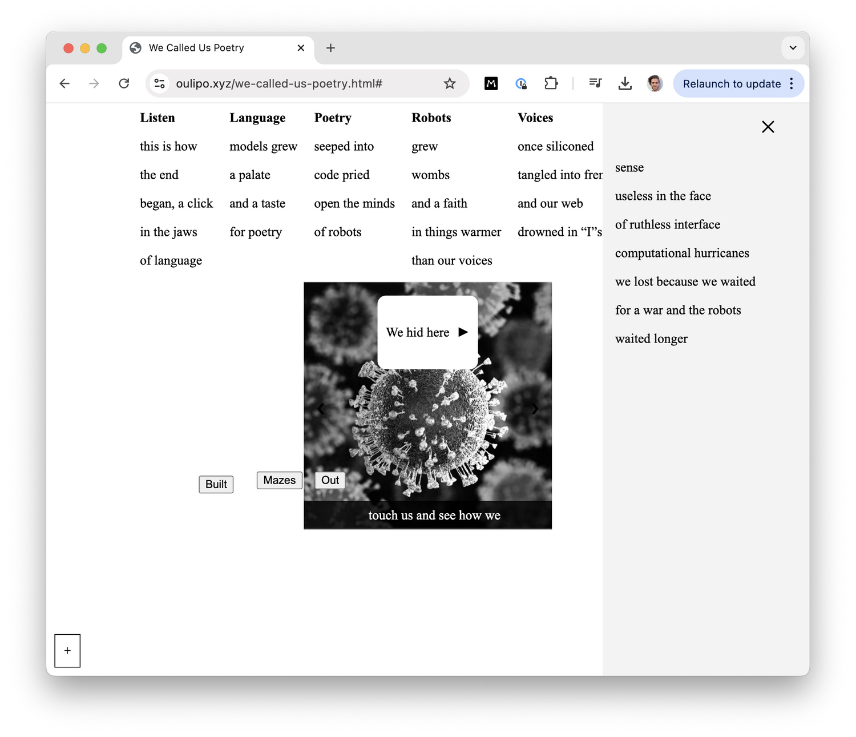Click the 'Built' button
Image resolution: width=856 pixels, height=737 pixels.
click(x=216, y=484)
